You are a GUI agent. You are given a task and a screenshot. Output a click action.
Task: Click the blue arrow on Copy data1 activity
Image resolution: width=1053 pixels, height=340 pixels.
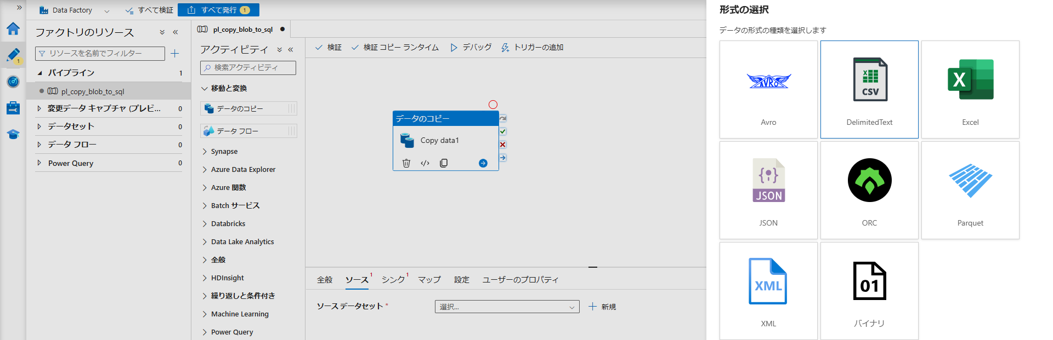(x=483, y=163)
